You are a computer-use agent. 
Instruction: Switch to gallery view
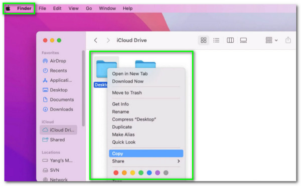pyautogui.click(x=243, y=40)
